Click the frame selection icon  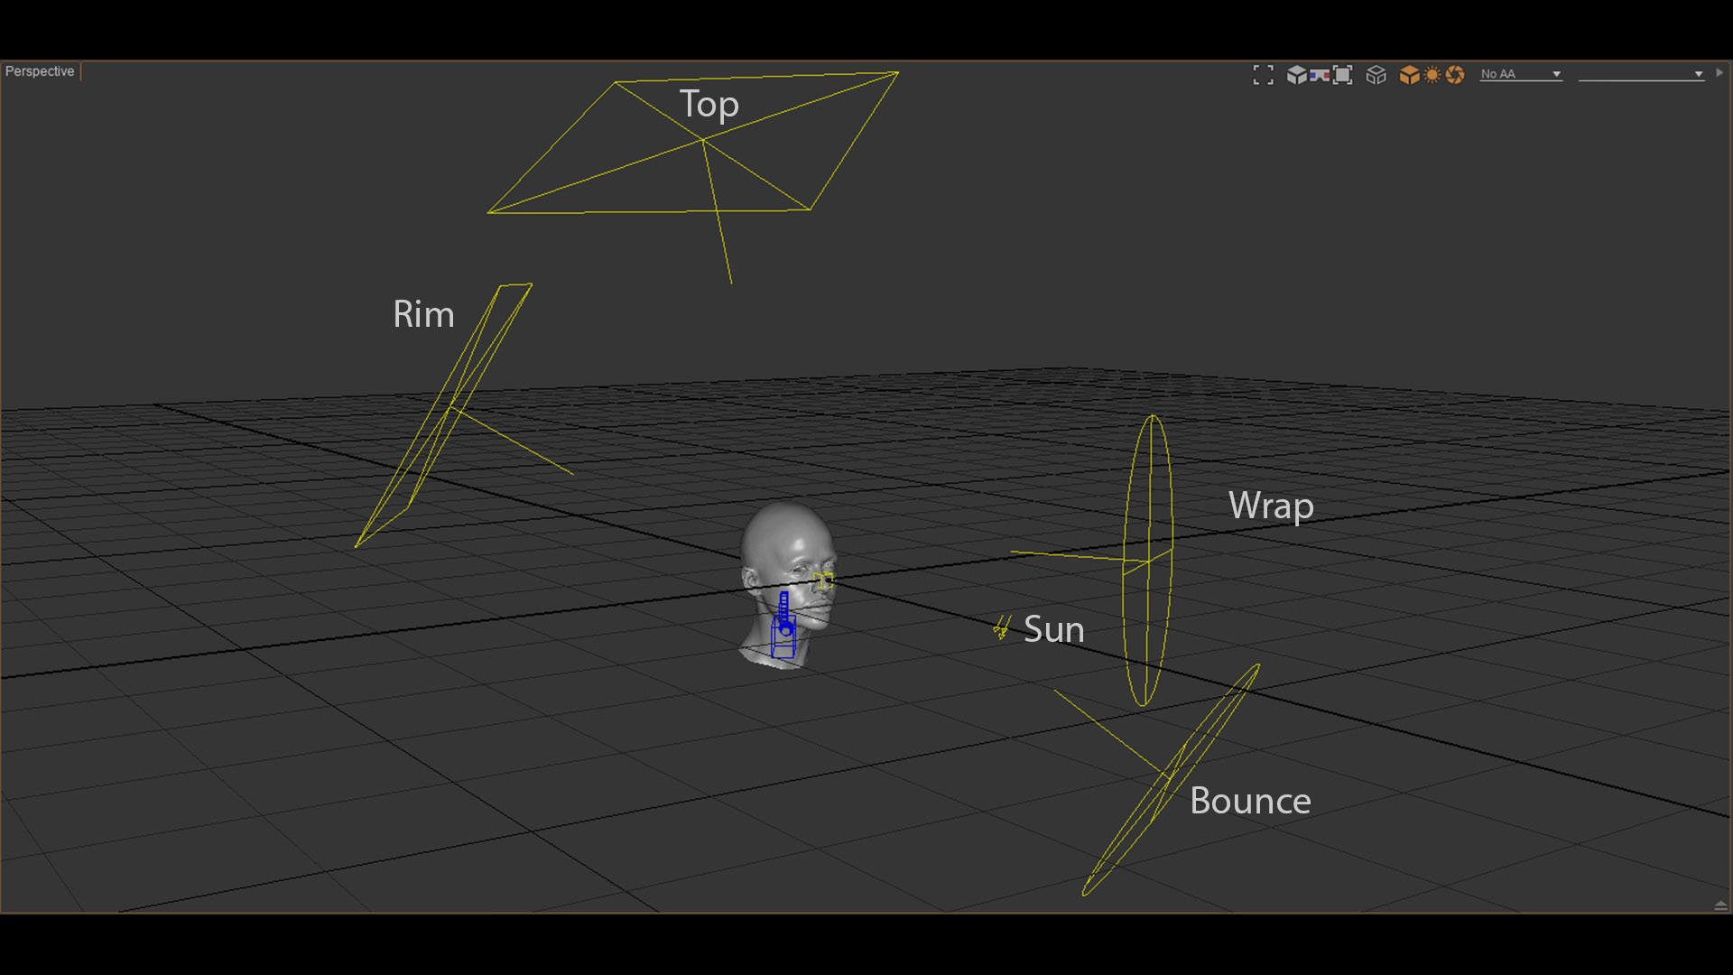[1343, 75]
